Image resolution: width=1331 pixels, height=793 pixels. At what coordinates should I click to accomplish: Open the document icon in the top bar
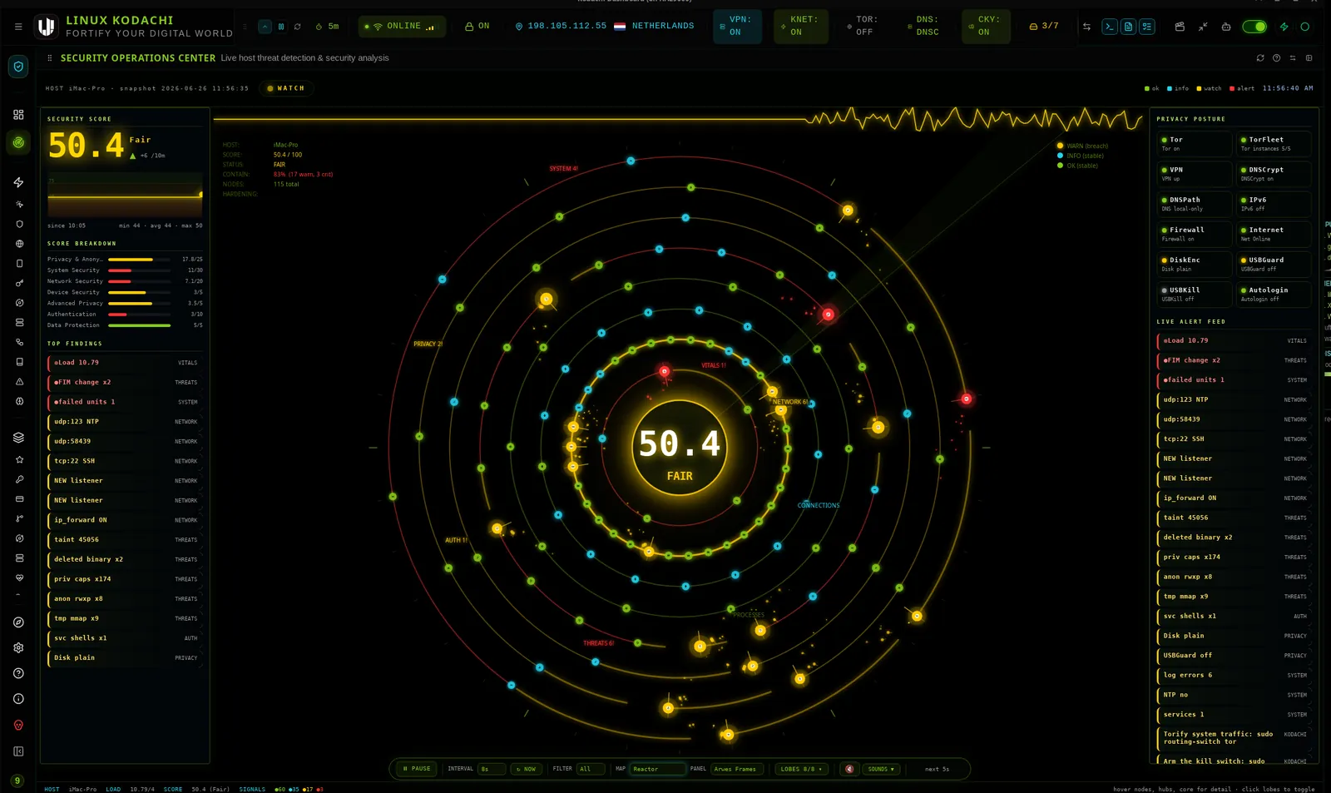(1128, 27)
